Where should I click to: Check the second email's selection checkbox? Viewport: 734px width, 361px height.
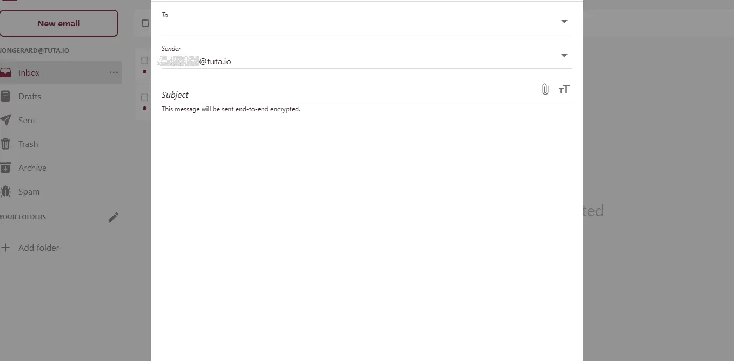[144, 97]
